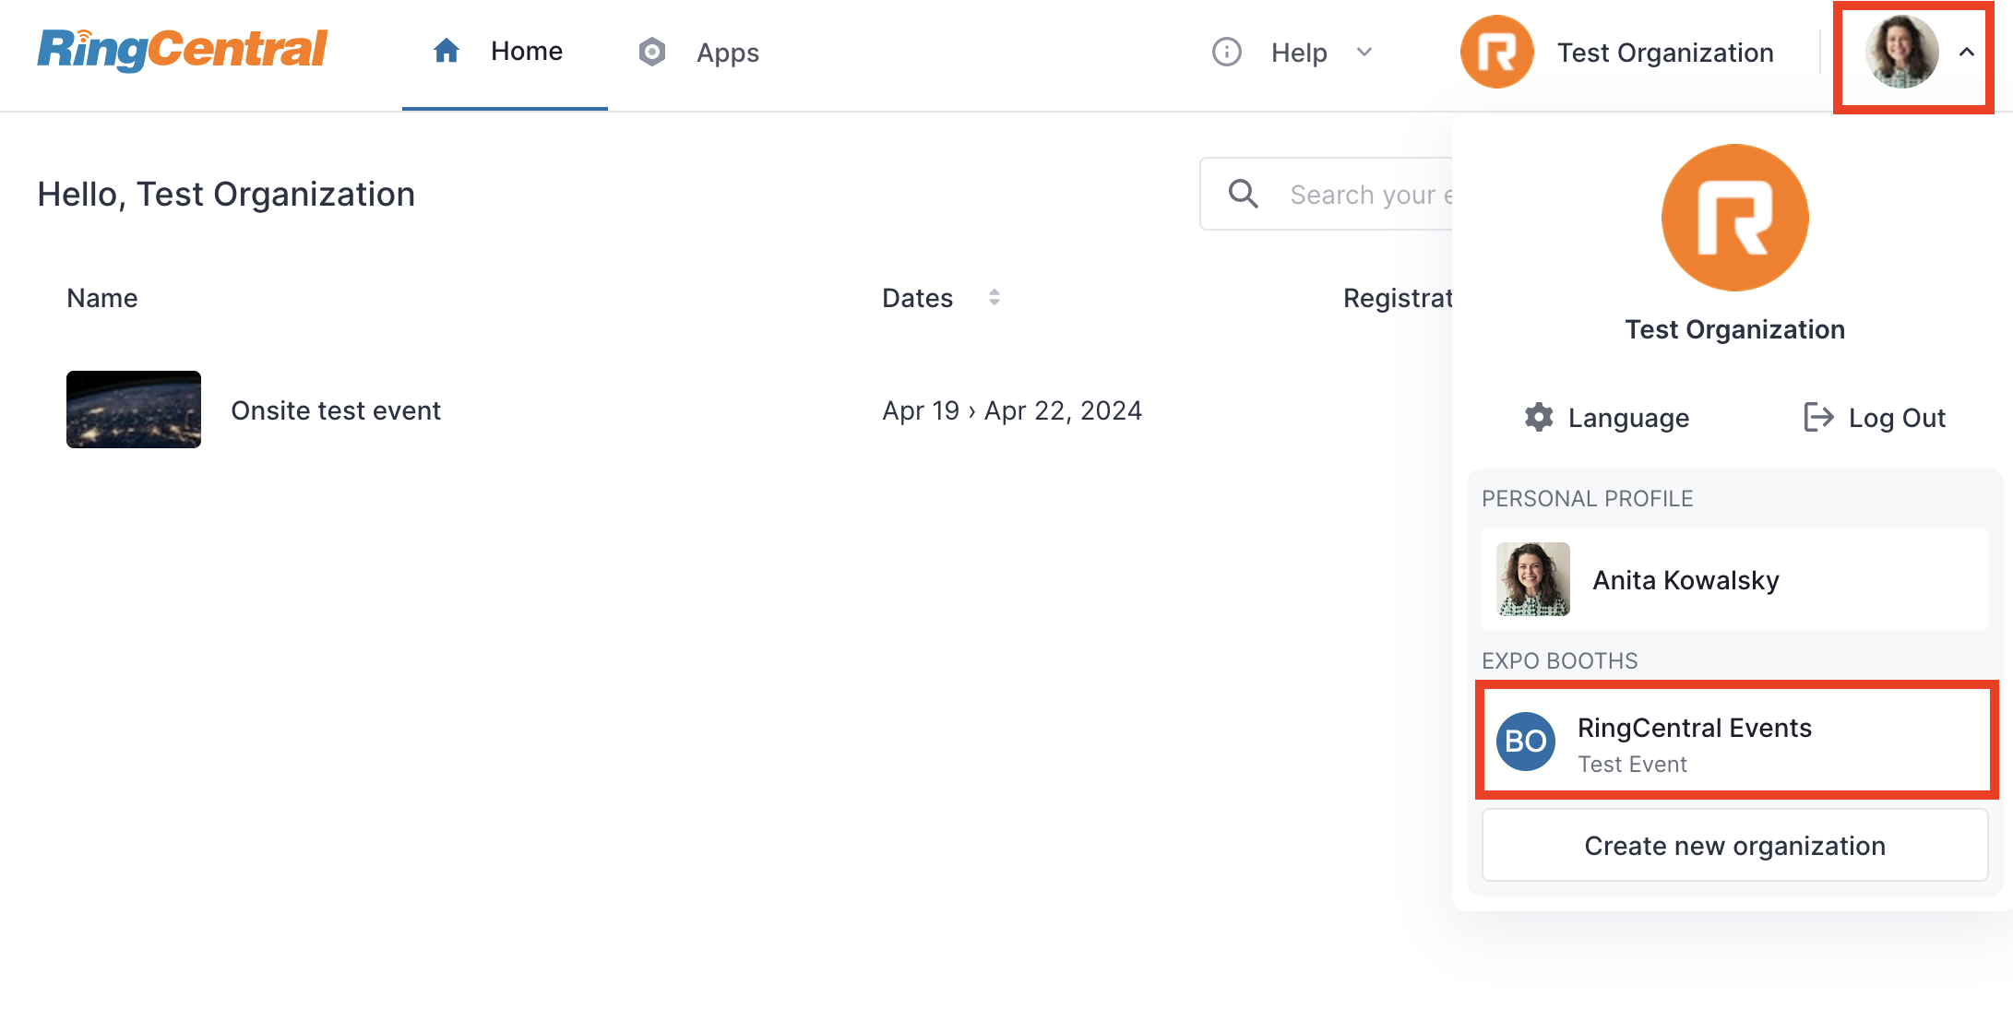The image size is (2013, 1009).
Task: Click Create new organization button
Action: tap(1734, 846)
